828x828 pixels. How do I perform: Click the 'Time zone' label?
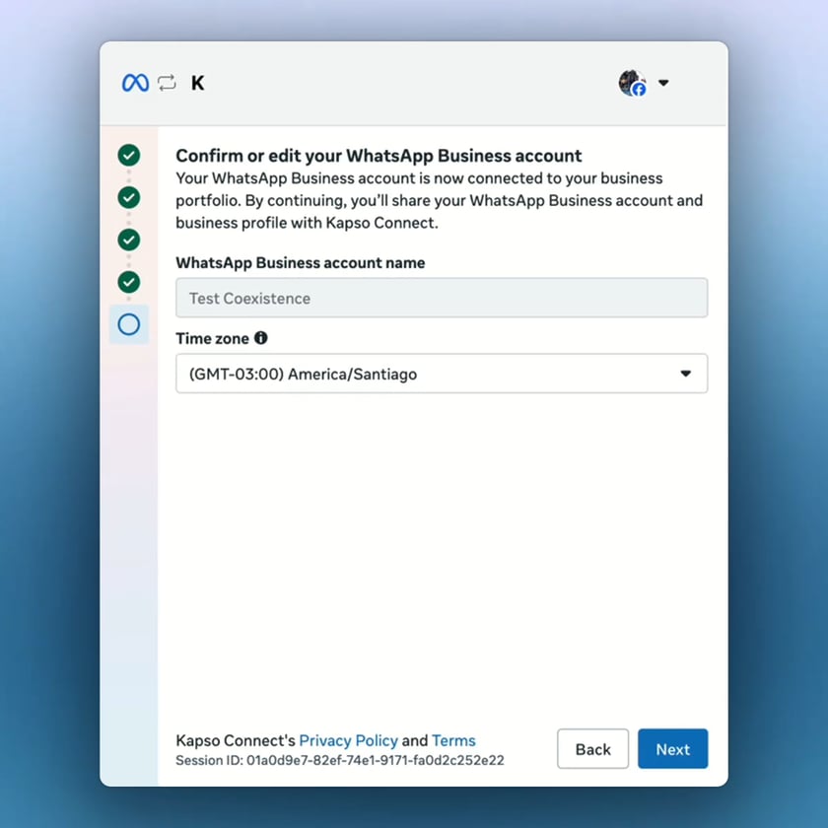(x=212, y=338)
